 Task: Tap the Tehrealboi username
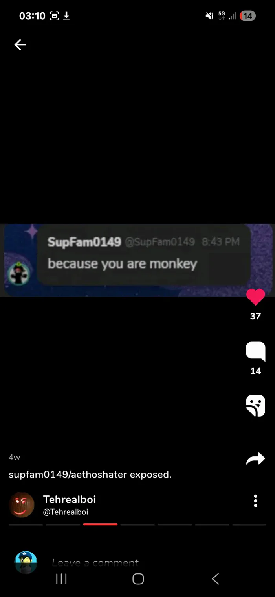pos(70,499)
